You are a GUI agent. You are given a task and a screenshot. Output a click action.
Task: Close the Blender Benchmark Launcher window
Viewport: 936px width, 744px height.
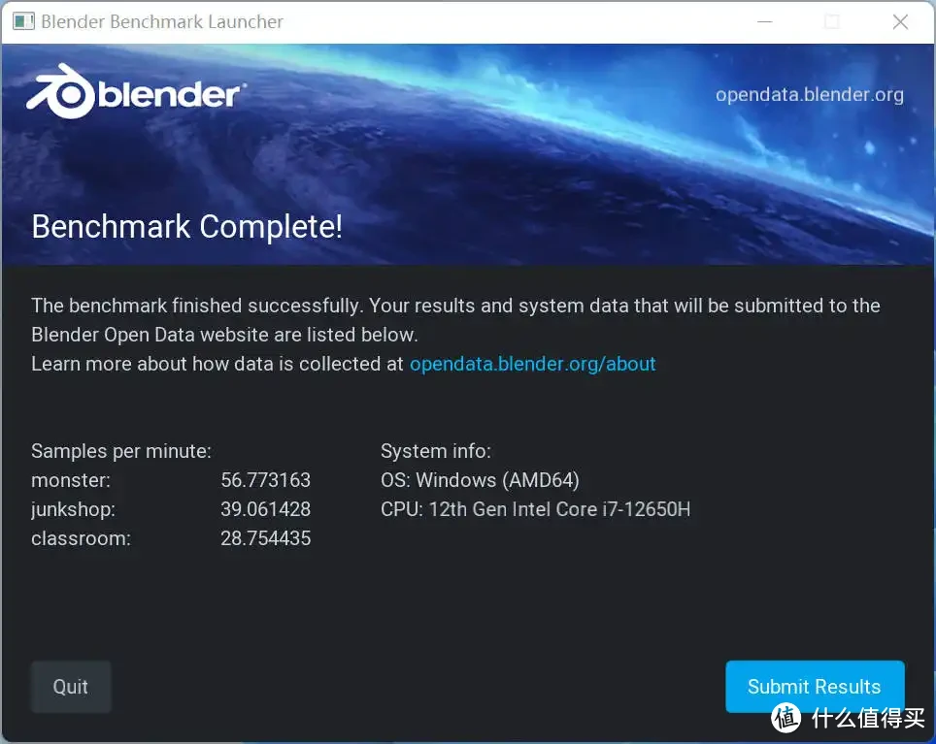pos(900,22)
